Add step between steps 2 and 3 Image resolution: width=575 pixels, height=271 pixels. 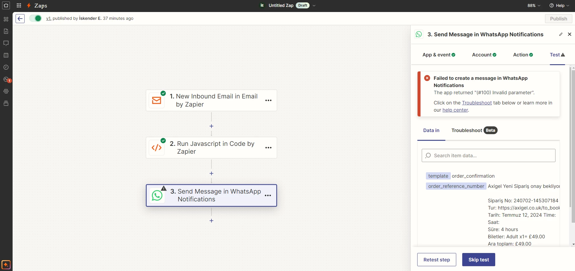[211, 173]
